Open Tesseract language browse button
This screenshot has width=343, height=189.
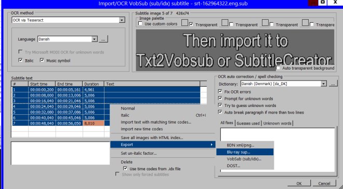[103, 39]
